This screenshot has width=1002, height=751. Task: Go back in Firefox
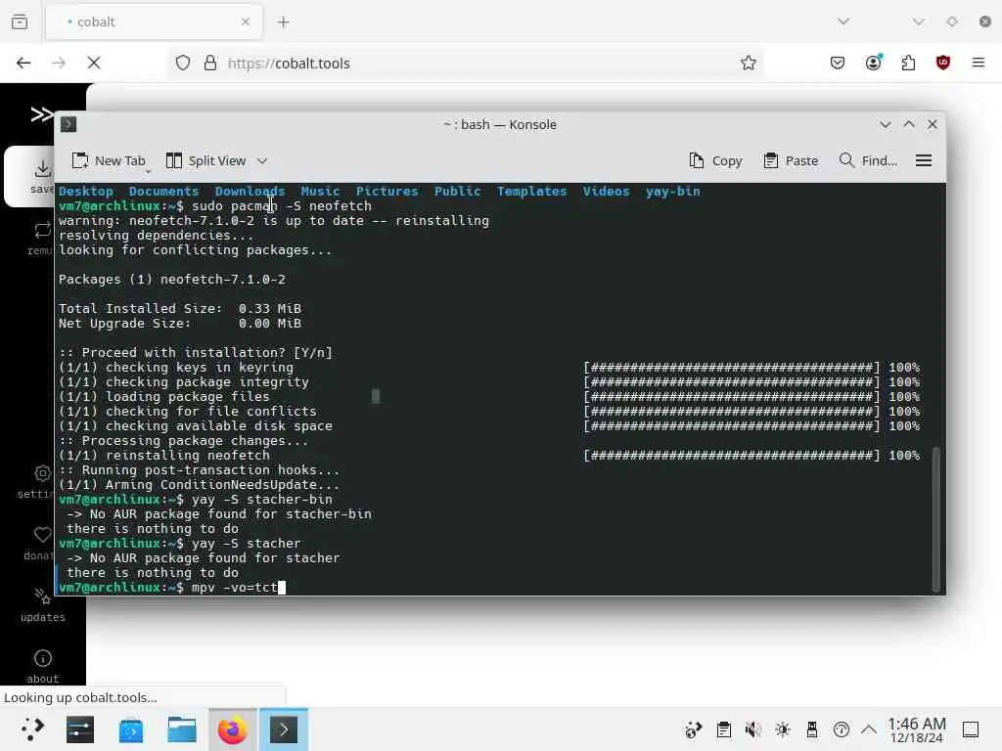23,63
